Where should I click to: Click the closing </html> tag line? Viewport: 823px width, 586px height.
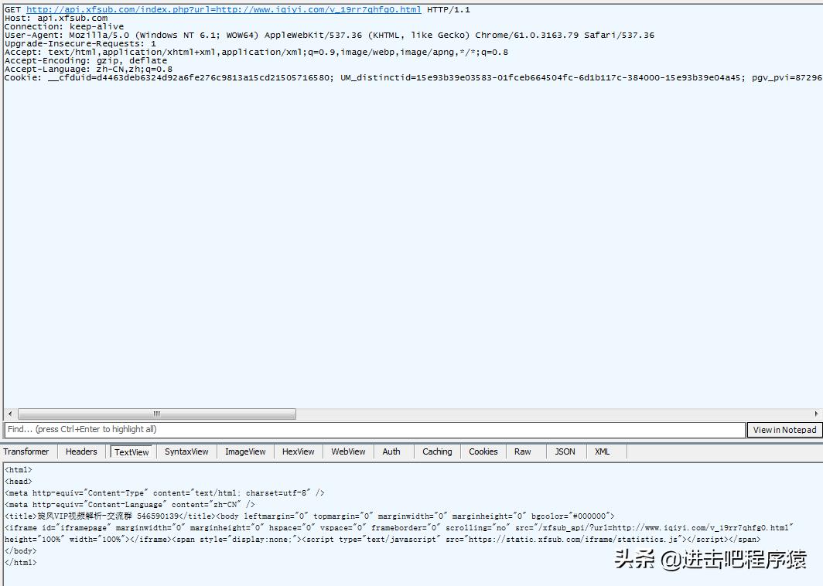[20, 562]
